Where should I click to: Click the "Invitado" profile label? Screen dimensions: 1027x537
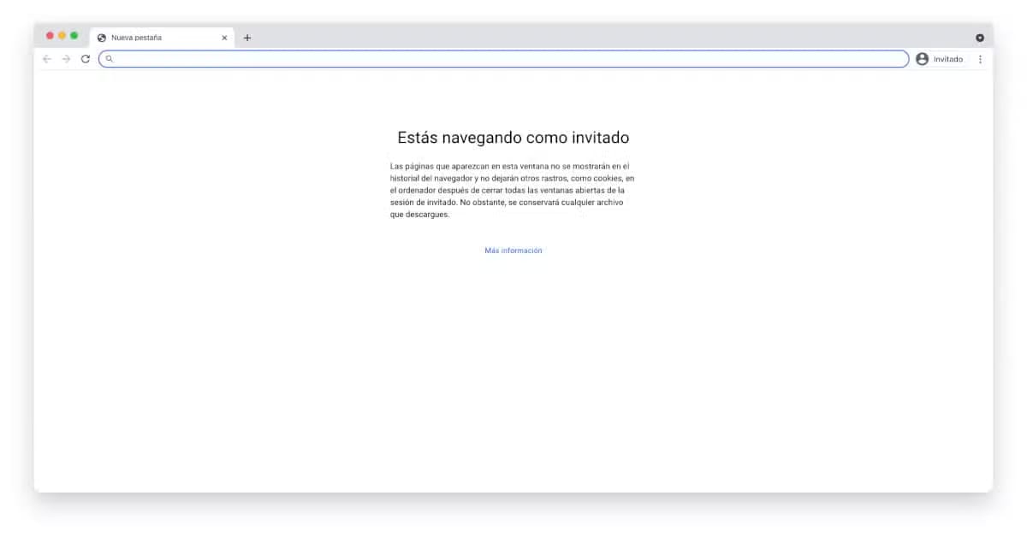pyautogui.click(x=947, y=59)
